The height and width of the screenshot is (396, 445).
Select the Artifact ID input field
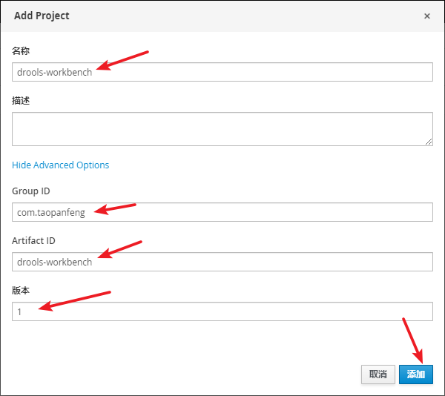point(222,262)
